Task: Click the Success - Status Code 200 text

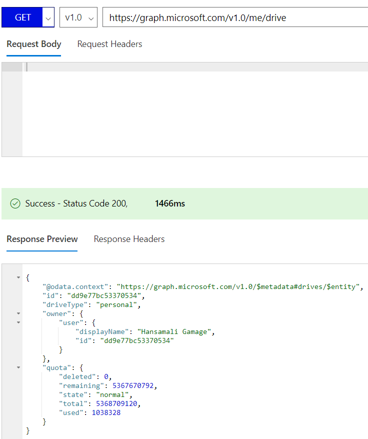Action: (76, 203)
